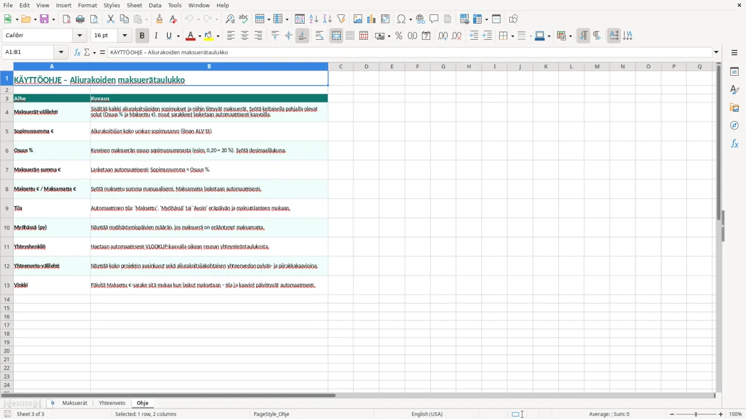Toggle Italic formatting
746x419 pixels.
(155, 36)
